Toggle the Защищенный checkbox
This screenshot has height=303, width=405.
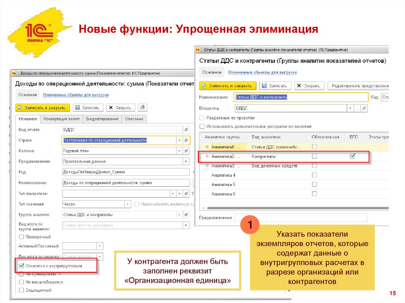coord(21,290)
